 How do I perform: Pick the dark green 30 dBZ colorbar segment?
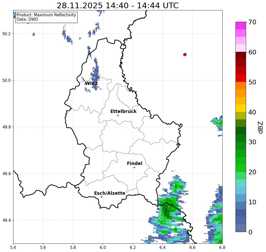point(241,138)
